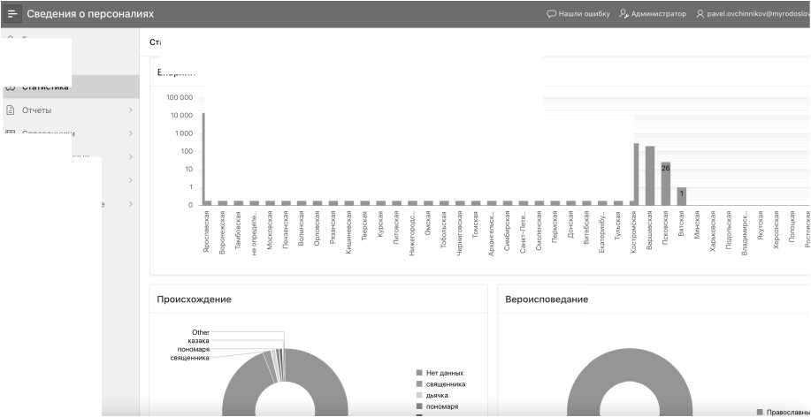Click the Московская axis label
Viewport: 811px width, 417px height.
tap(270, 230)
